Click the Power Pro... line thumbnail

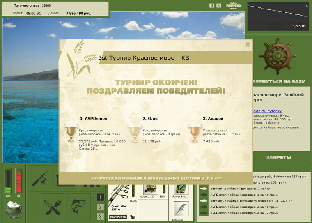click(181, 189)
